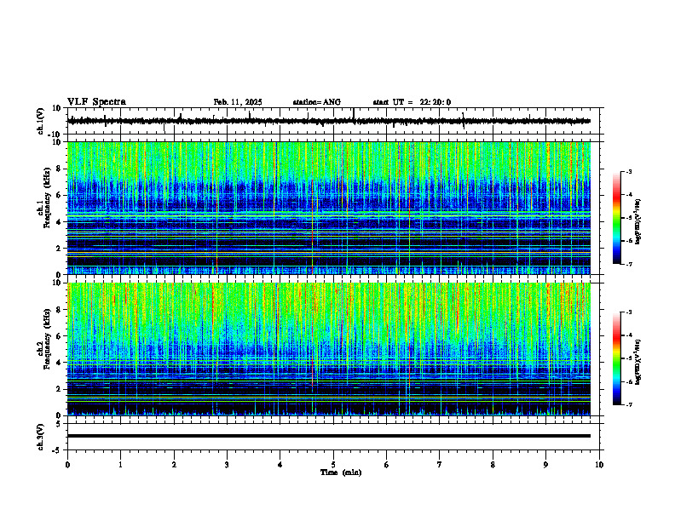Viewport: 675px width, 521px height.
Task: Click inside the ch.2 spectrogram panel
Action: point(329,349)
